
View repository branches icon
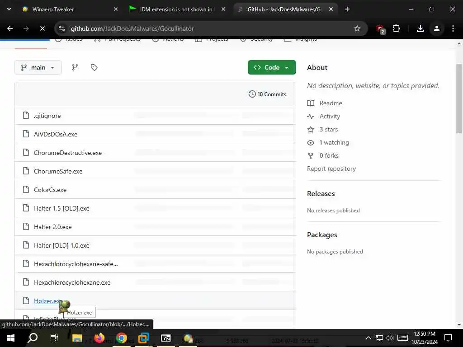(75, 68)
